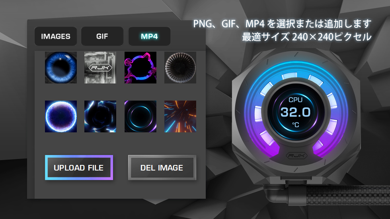Pick the orange and blue light streaks thumbnail
This screenshot has height=219, width=390.
180,116
